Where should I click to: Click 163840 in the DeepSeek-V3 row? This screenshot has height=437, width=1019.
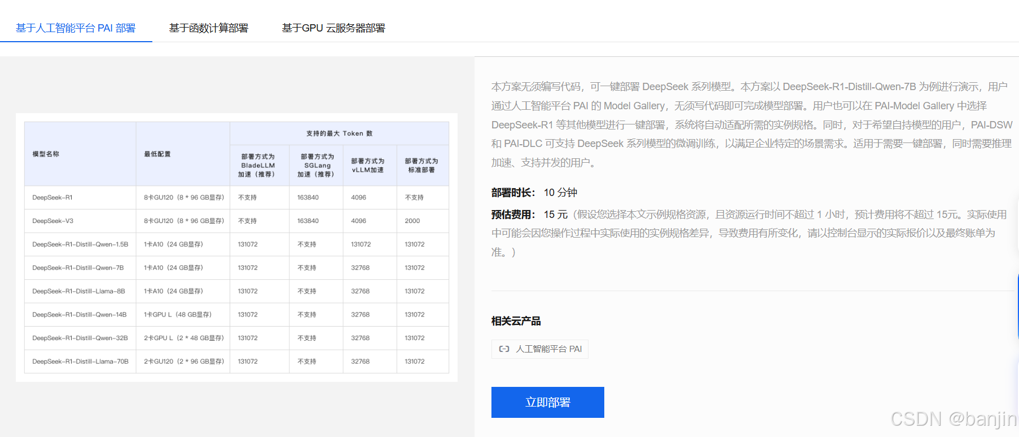pyautogui.click(x=308, y=221)
